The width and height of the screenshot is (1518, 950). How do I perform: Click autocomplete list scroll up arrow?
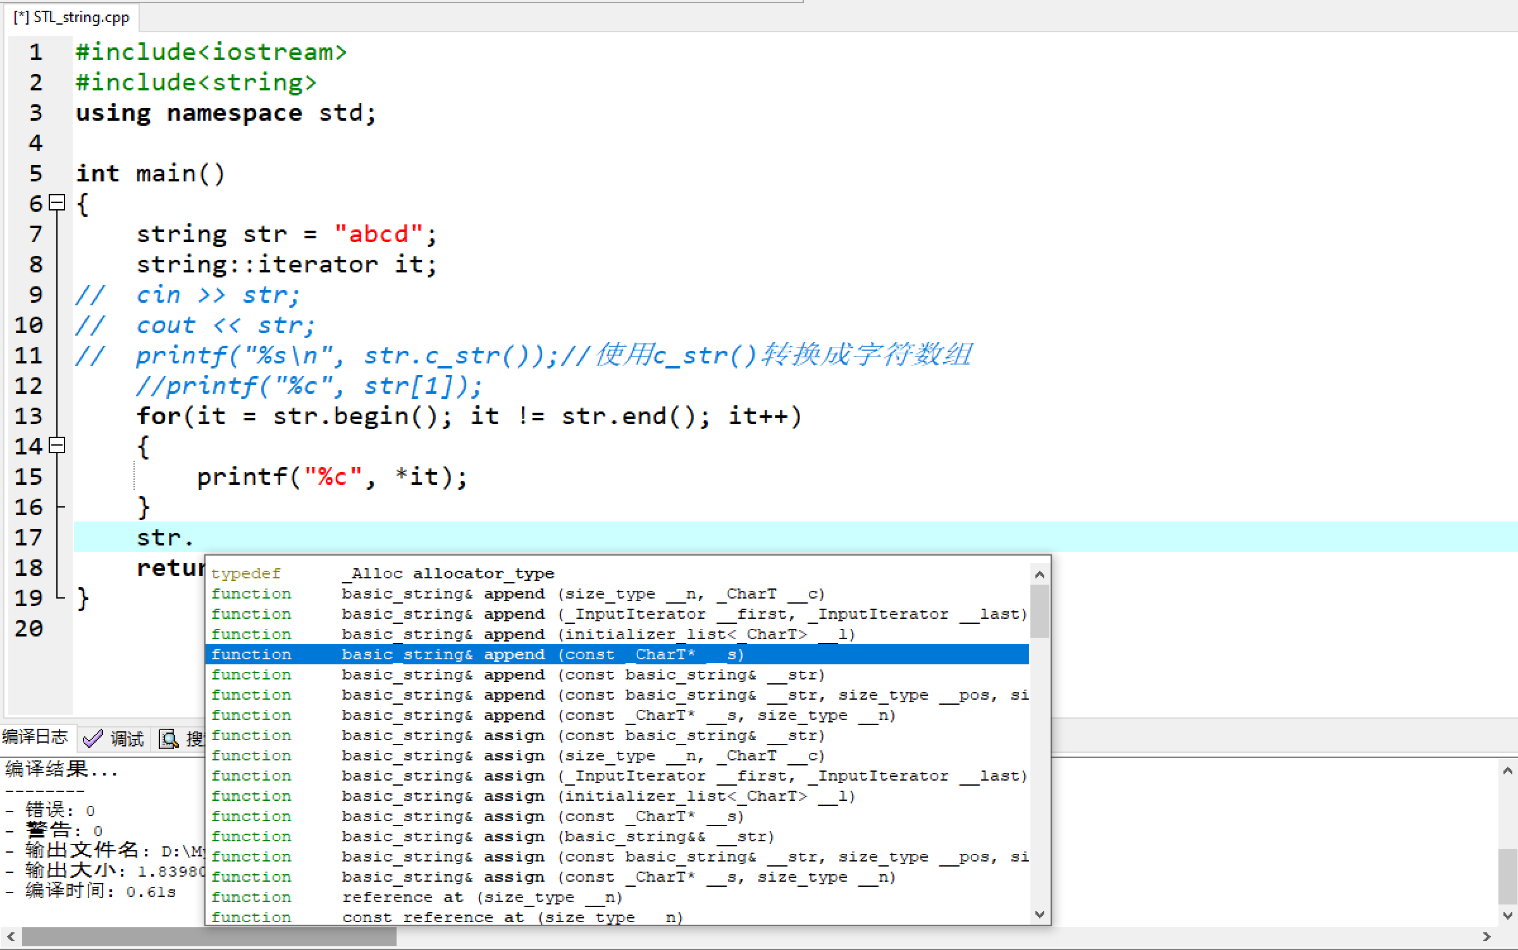(x=1039, y=575)
